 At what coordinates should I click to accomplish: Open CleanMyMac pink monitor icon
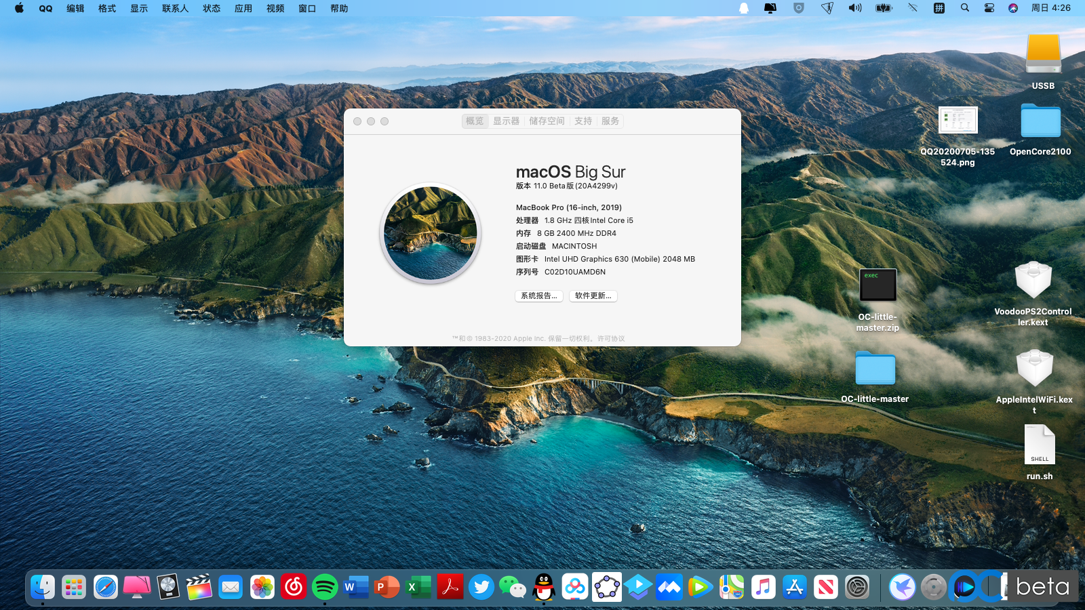click(137, 587)
